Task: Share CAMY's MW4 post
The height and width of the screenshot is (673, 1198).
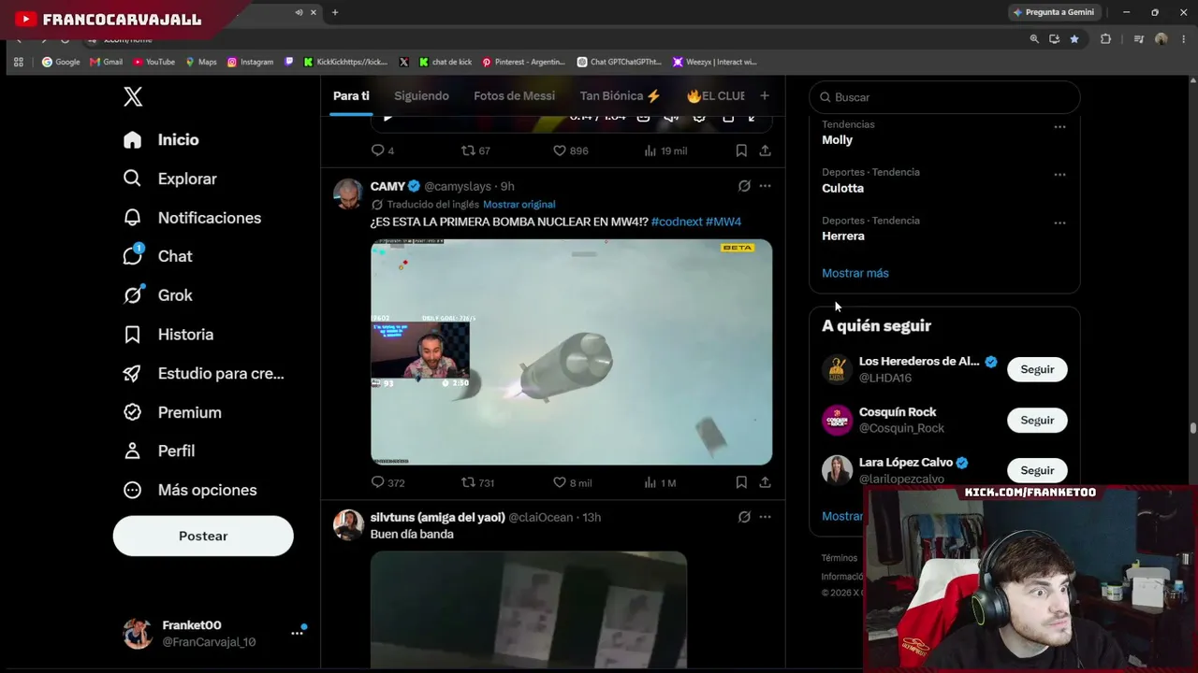Action: [x=765, y=482]
